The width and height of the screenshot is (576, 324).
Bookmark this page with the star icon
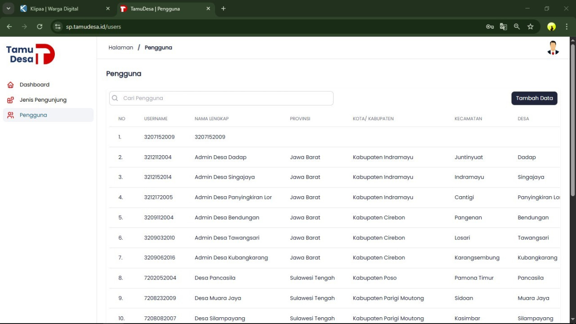click(531, 27)
